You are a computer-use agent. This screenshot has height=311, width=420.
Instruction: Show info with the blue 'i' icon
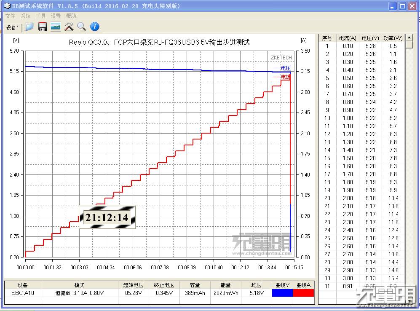[x=94, y=27]
